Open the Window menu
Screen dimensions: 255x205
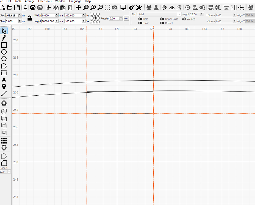(60, 1)
